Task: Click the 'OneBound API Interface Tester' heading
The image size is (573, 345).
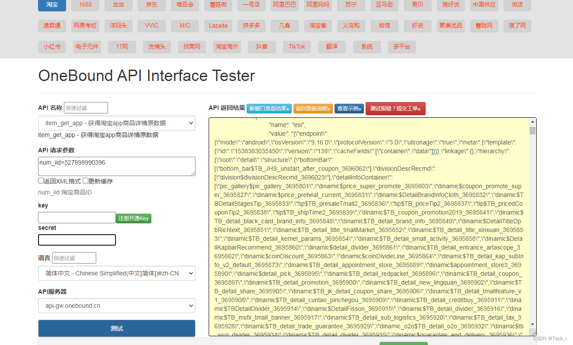Action: pyautogui.click(x=147, y=76)
